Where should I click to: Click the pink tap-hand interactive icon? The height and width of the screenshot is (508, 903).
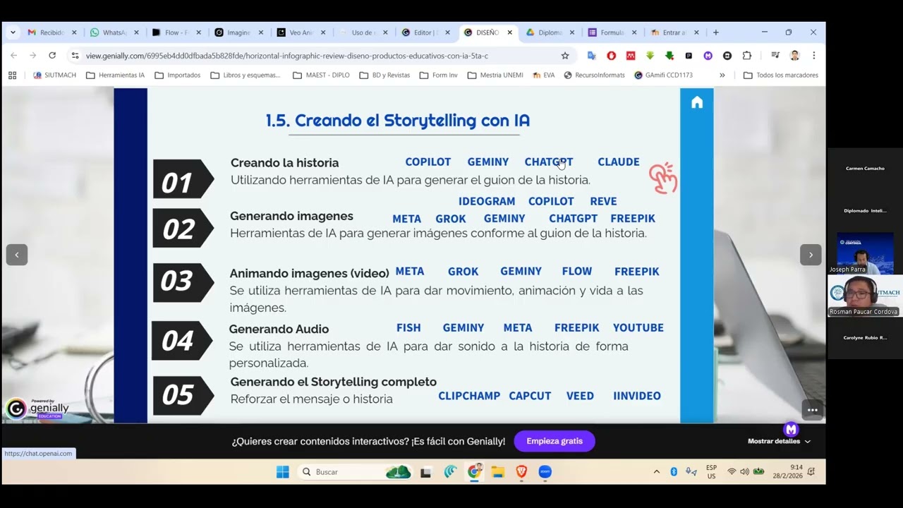(663, 178)
